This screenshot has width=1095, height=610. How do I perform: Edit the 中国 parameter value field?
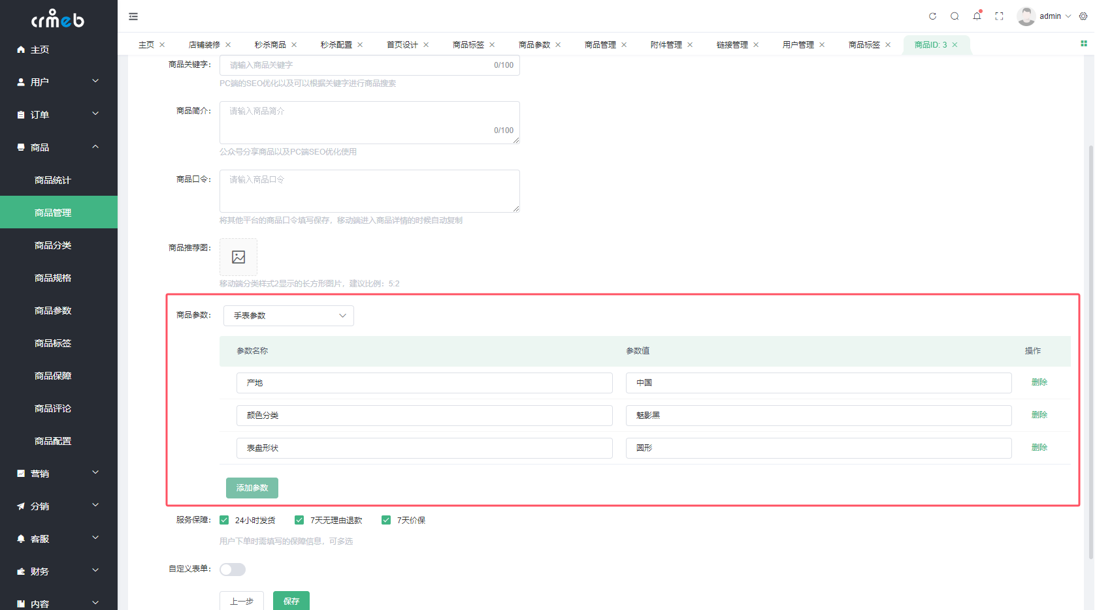[x=819, y=383]
